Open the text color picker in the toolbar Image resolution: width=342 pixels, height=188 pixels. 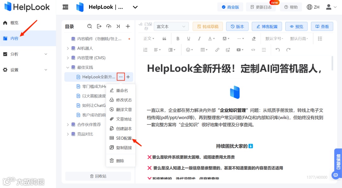pos(210,39)
